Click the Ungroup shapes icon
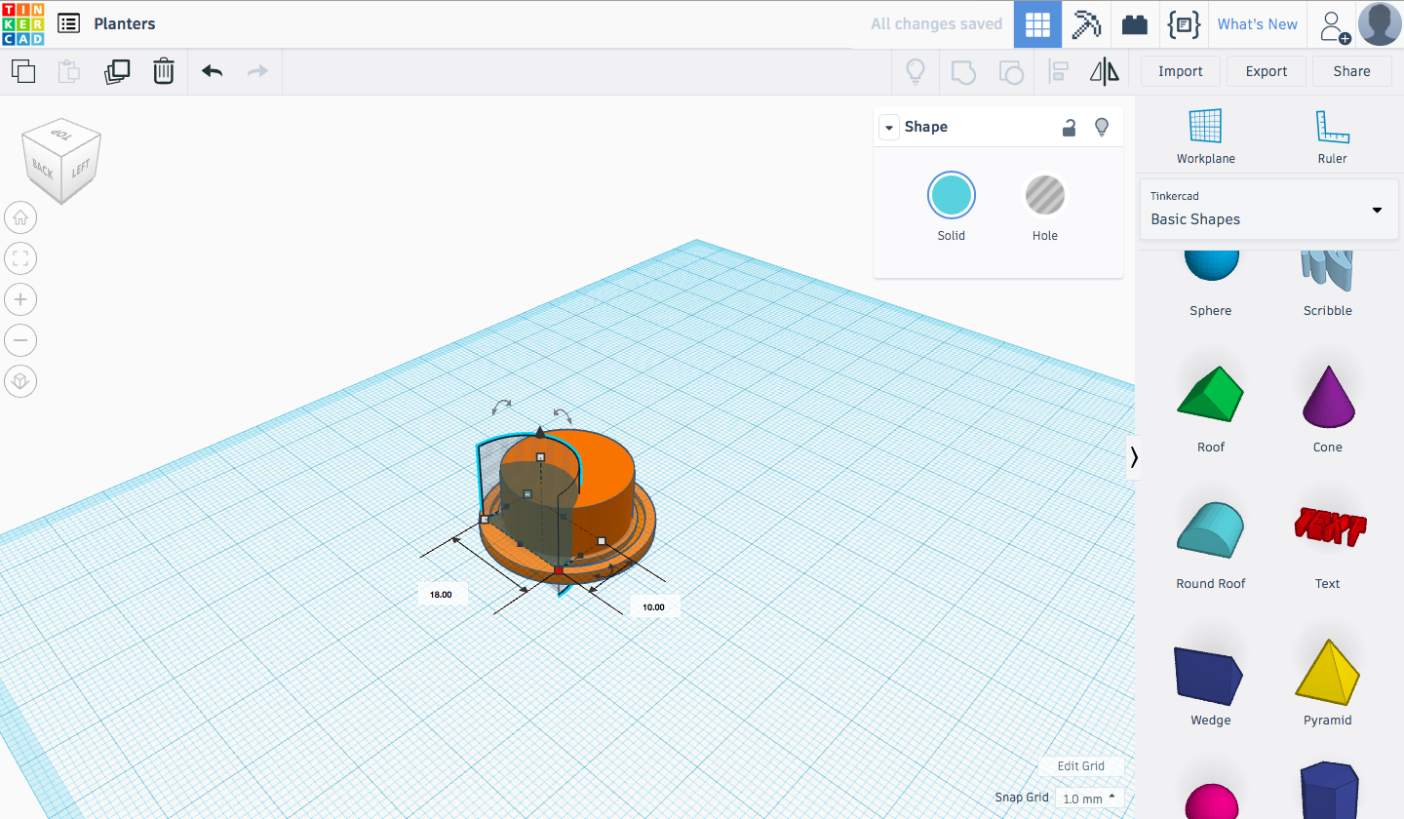 (x=1011, y=71)
